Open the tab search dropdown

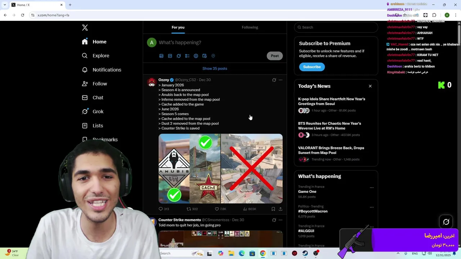pyautogui.click(x=5, y=5)
